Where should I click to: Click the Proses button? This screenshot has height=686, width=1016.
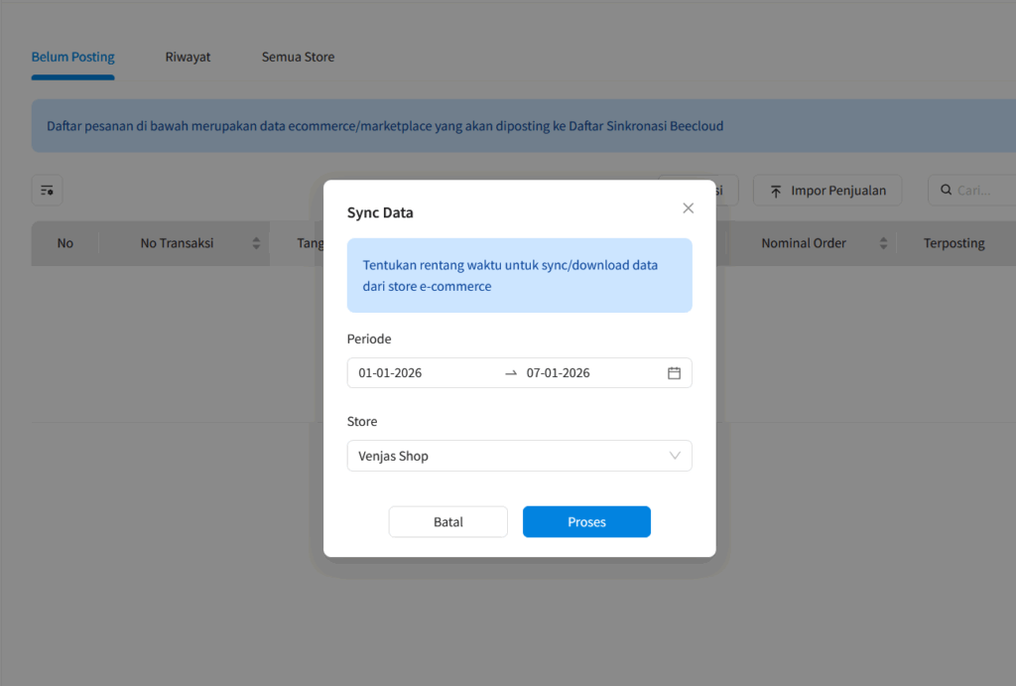(586, 521)
